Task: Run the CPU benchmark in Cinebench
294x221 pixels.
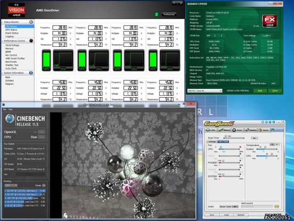Action: coord(41,137)
